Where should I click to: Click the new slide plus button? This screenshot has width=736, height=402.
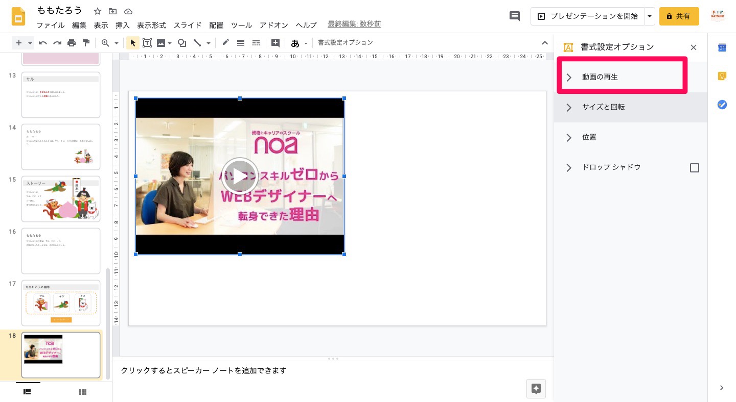pyautogui.click(x=19, y=43)
